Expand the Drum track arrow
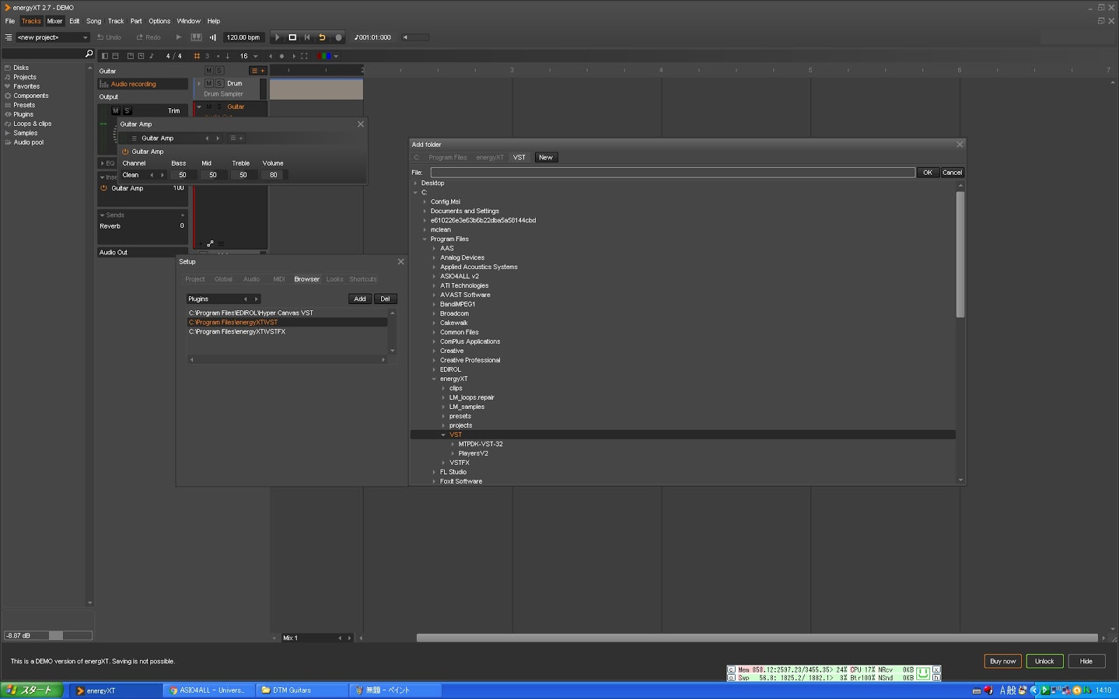Viewport: 1119px width, 699px height. tap(199, 83)
